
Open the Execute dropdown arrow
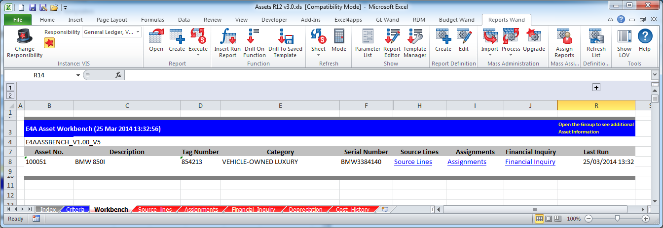tap(198, 55)
